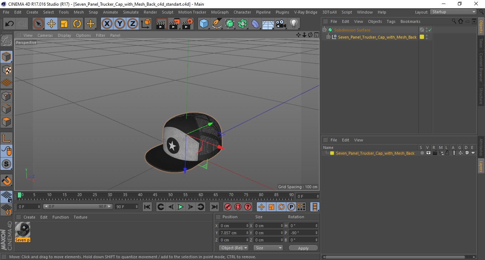
Task: Open the spline Pen tool
Action: tap(217, 24)
